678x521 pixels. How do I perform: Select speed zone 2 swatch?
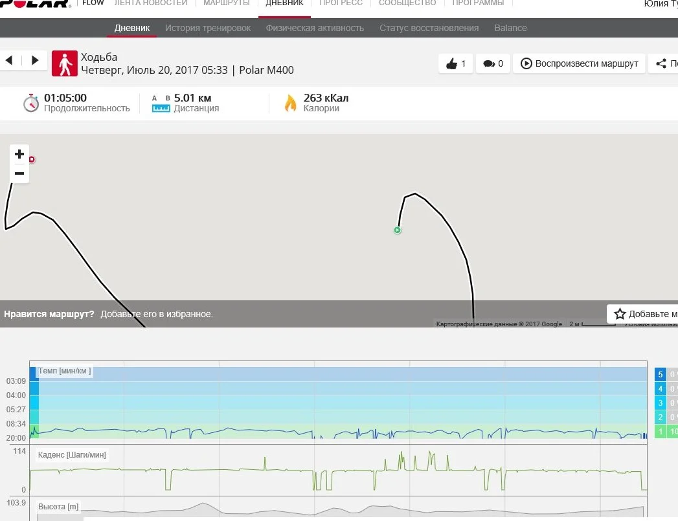click(661, 417)
